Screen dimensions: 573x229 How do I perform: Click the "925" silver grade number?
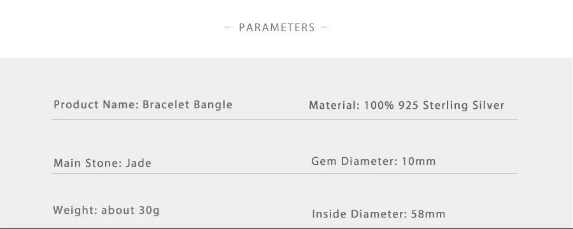[x=409, y=106]
